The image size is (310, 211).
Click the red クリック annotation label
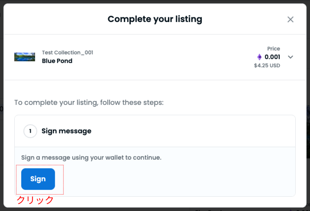(35, 200)
